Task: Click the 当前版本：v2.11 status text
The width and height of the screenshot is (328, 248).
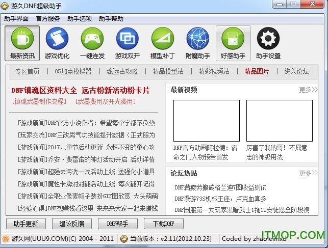Action: [x=171, y=239]
